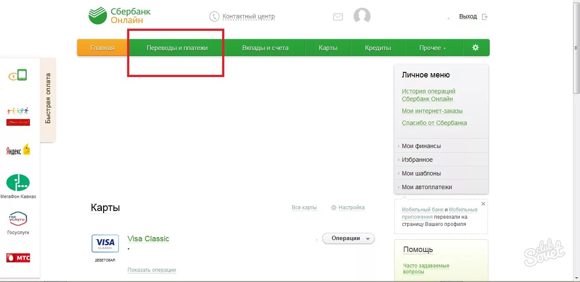Open the user profile avatar
Image resolution: width=580 pixels, height=282 pixels.
coord(362,16)
